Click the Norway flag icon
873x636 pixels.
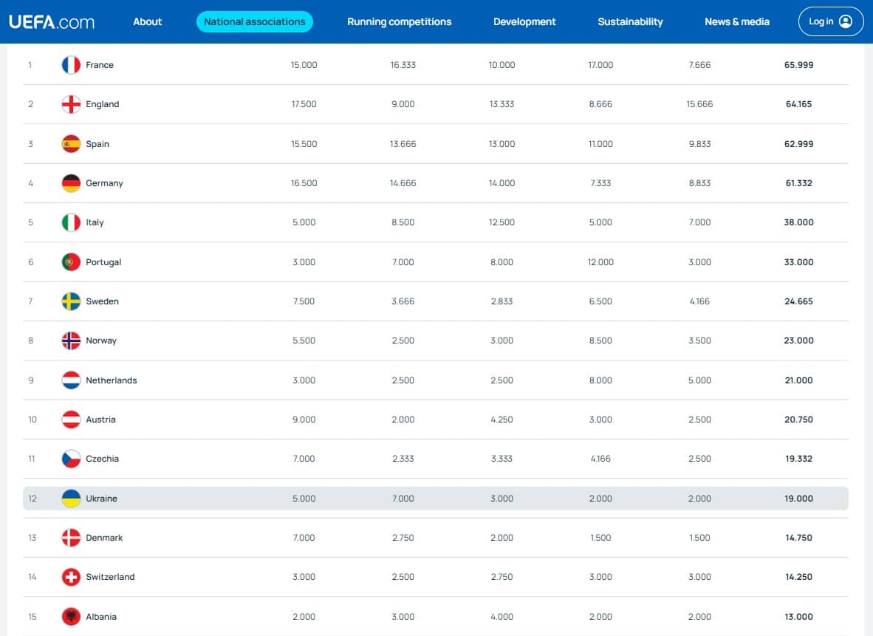click(x=71, y=341)
